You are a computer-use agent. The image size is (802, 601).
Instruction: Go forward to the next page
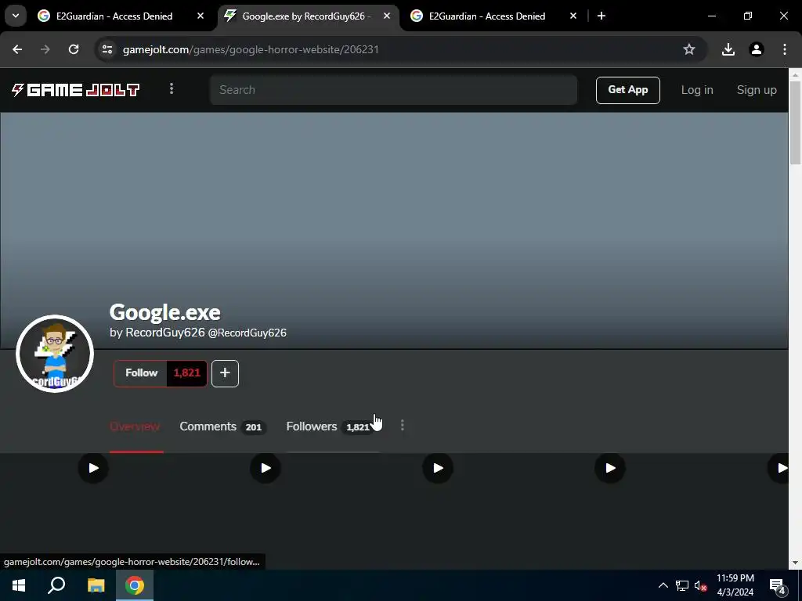pyautogui.click(x=45, y=49)
